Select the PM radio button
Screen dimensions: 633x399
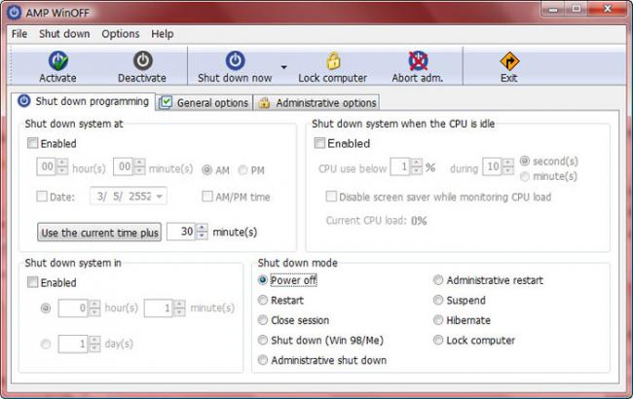click(x=243, y=170)
